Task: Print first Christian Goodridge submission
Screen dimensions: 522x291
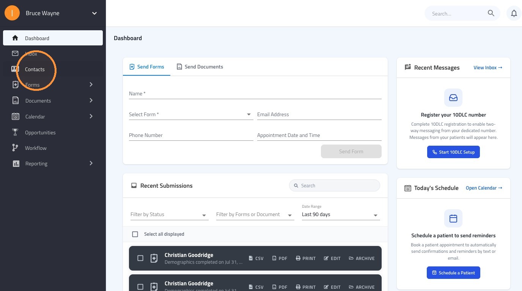Action: 306,258
